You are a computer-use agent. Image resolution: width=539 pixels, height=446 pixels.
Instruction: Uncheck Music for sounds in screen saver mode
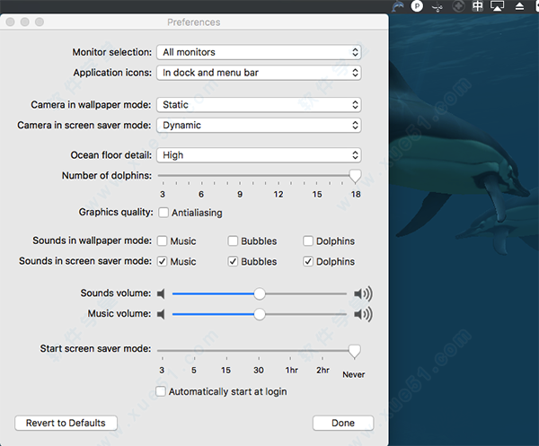pyautogui.click(x=163, y=262)
